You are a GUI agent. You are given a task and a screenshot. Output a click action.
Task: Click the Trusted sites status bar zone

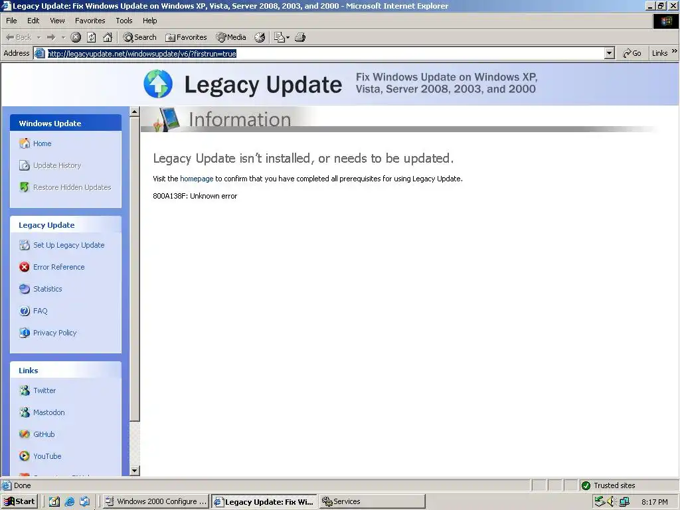(x=628, y=485)
